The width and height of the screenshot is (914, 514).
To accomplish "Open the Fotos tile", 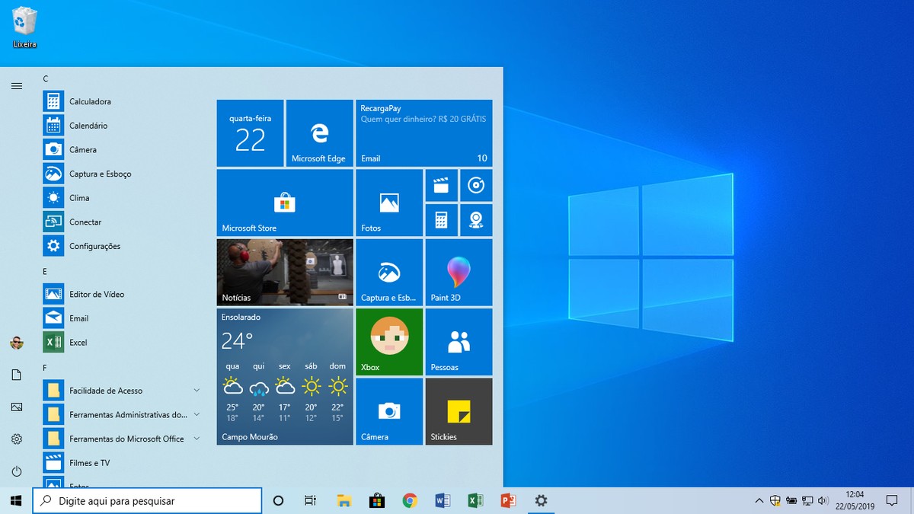I will click(389, 203).
